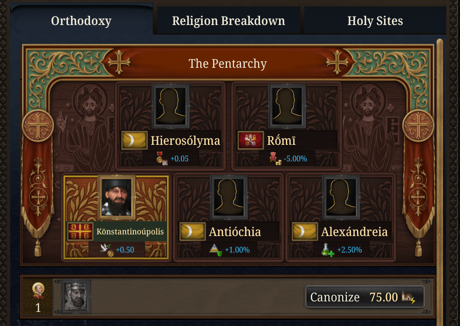Select the crowned saint candidate portrait
460x326 pixels.
(76, 297)
